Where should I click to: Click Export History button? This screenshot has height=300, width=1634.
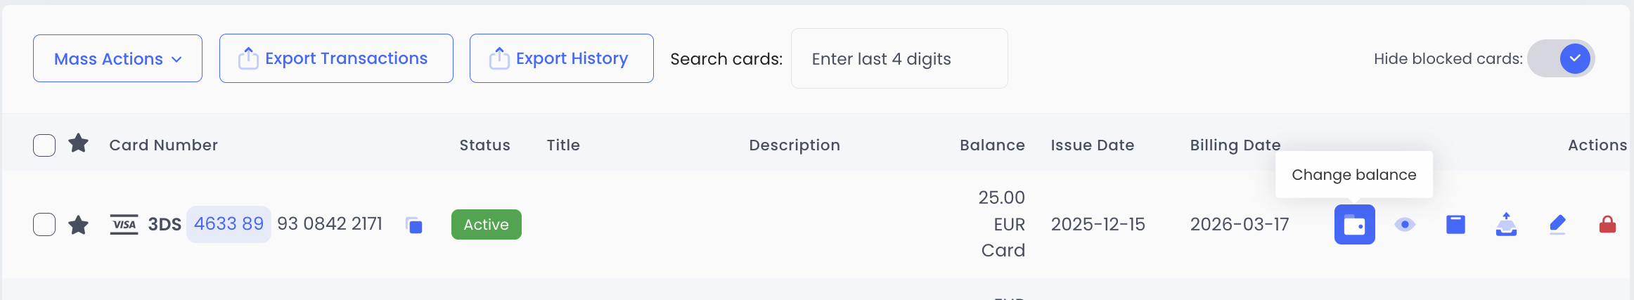(x=561, y=58)
